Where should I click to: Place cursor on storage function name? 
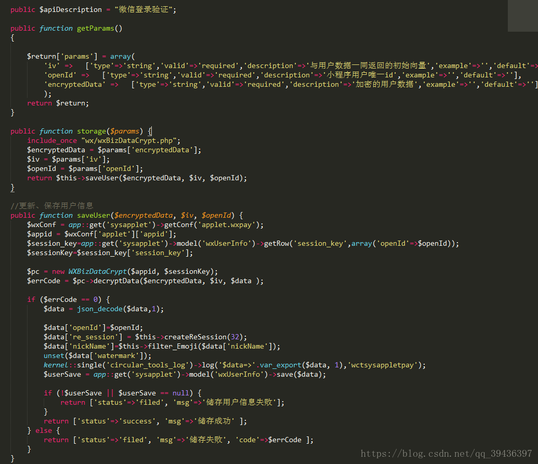pyautogui.click(x=91, y=131)
